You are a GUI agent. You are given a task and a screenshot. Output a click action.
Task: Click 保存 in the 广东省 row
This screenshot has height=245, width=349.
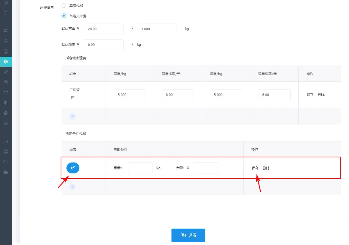point(310,95)
